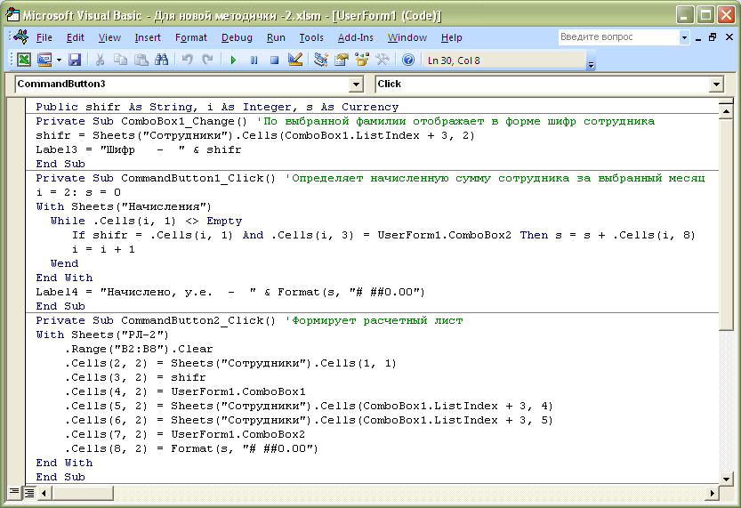
Task: Open the Insert UserForm dropdown arrow
Action: [x=59, y=60]
